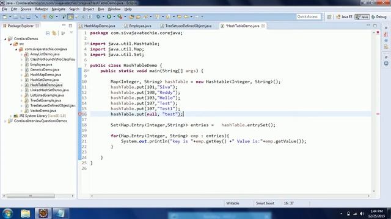
Task: Select LinkedHashSetDemo.java in Package Explorer
Action: [x=49, y=90]
